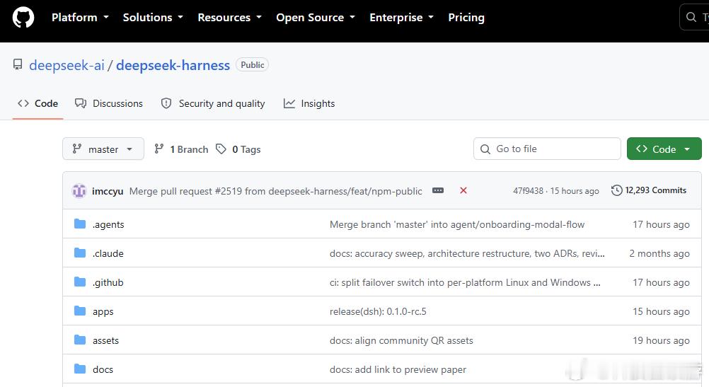Click the apps folder icon
709x387 pixels.
click(80, 311)
